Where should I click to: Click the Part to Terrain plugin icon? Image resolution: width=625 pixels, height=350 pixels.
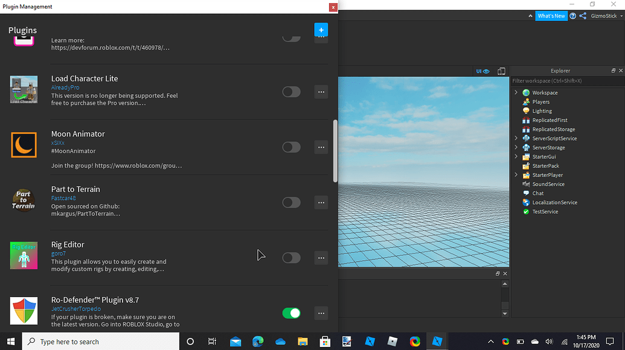click(24, 200)
